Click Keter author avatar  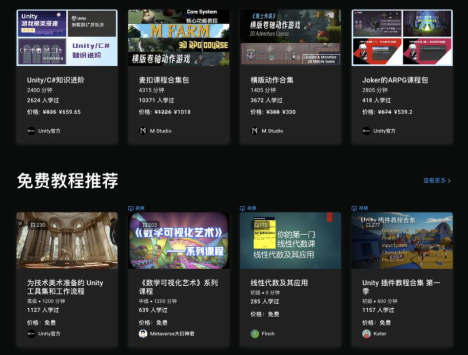[x=366, y=334]
